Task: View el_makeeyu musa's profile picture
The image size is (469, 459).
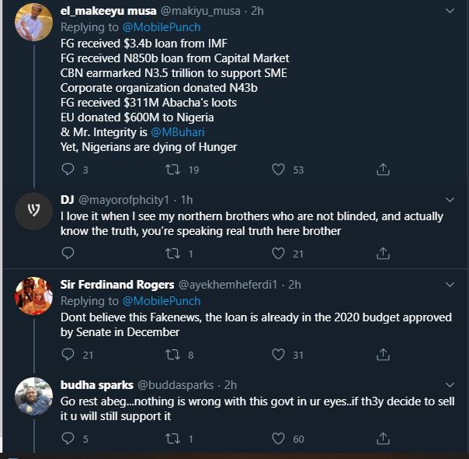Action: (33, 21)
